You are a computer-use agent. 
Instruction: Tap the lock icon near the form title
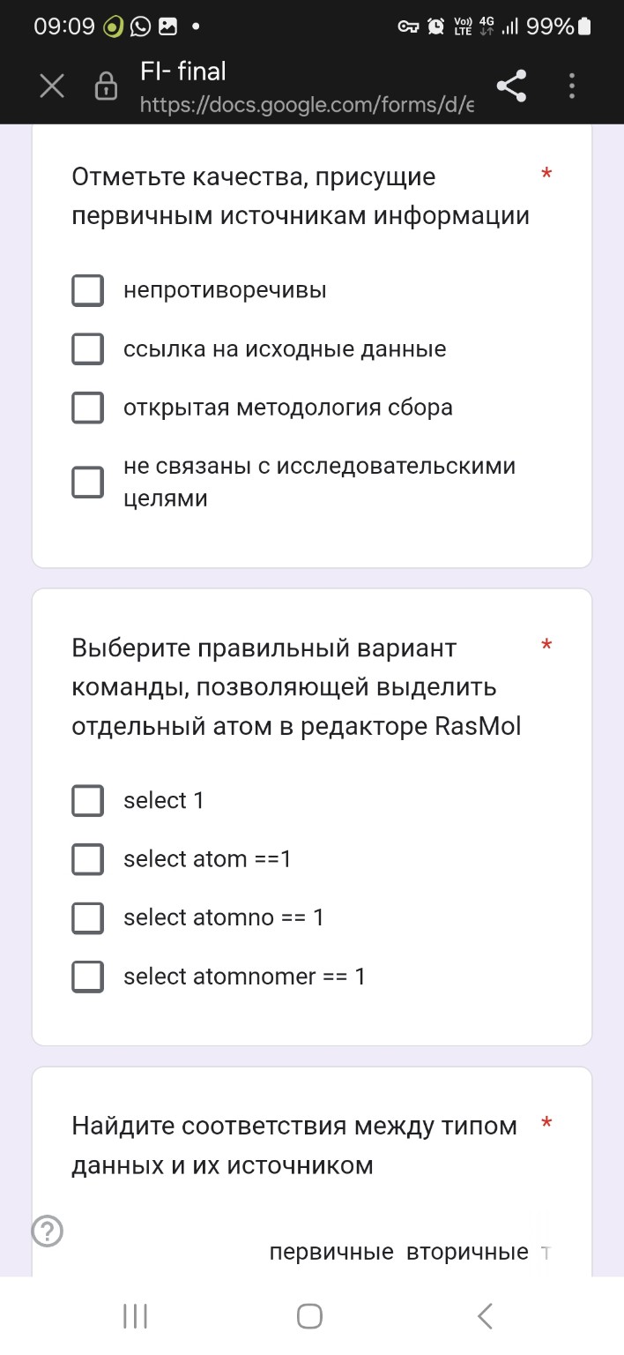[104, 86]
